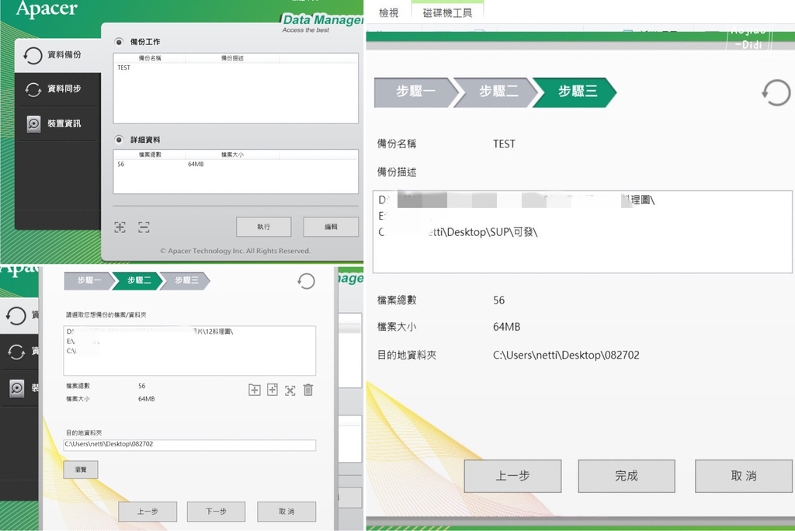Click the 資料備份 circular arrow icon in main window
Screen dimensions: 795x531
coord(33,55)
